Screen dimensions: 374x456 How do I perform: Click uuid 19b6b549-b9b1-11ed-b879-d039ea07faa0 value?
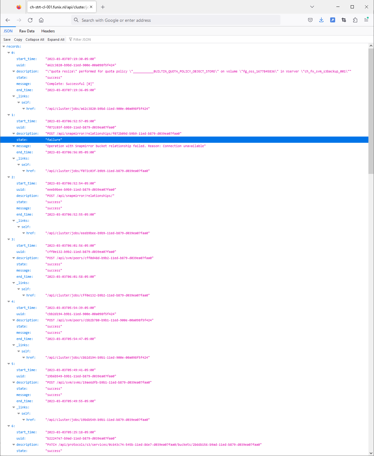tap(81, 376)
